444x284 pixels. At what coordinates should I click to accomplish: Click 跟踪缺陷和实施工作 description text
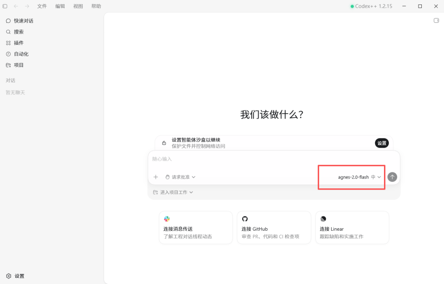click(x=342, y=236)
